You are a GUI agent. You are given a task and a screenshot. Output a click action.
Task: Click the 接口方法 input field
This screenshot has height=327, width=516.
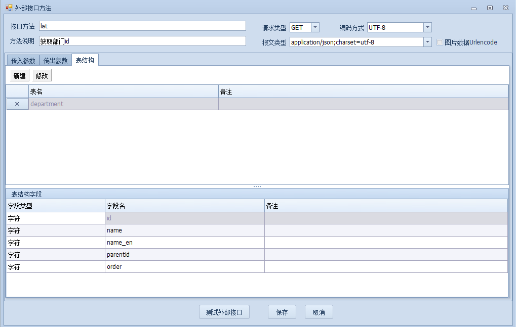142,26
